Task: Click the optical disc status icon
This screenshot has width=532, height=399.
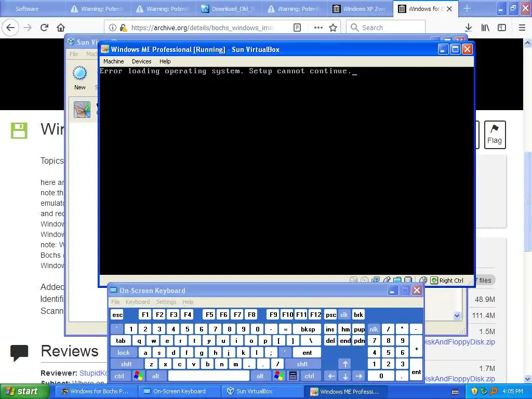Action: coord(364,280)
